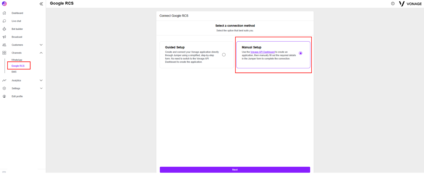This screenshot has height=174, width=424.
Task: Click the Broadcast megaphone icon
Action: 4,37
